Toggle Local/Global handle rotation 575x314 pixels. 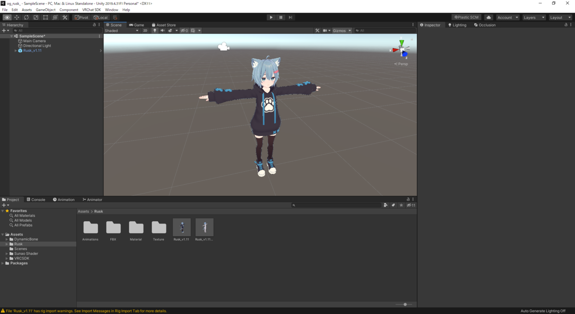click(x=101, y=17)
